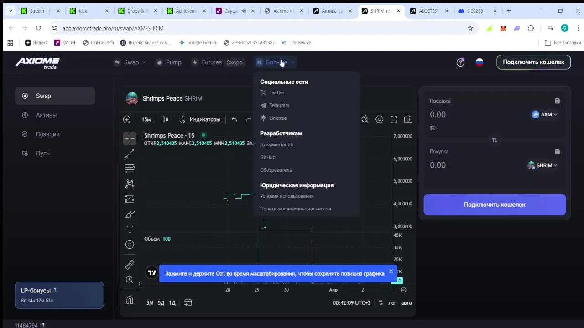Bookmark this page with the star icon

pyautogui.click(x=470, y=28)
